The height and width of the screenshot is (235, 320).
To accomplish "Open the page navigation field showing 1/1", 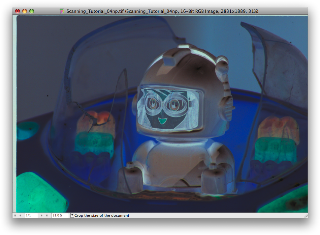I will (x=29, y=215).
